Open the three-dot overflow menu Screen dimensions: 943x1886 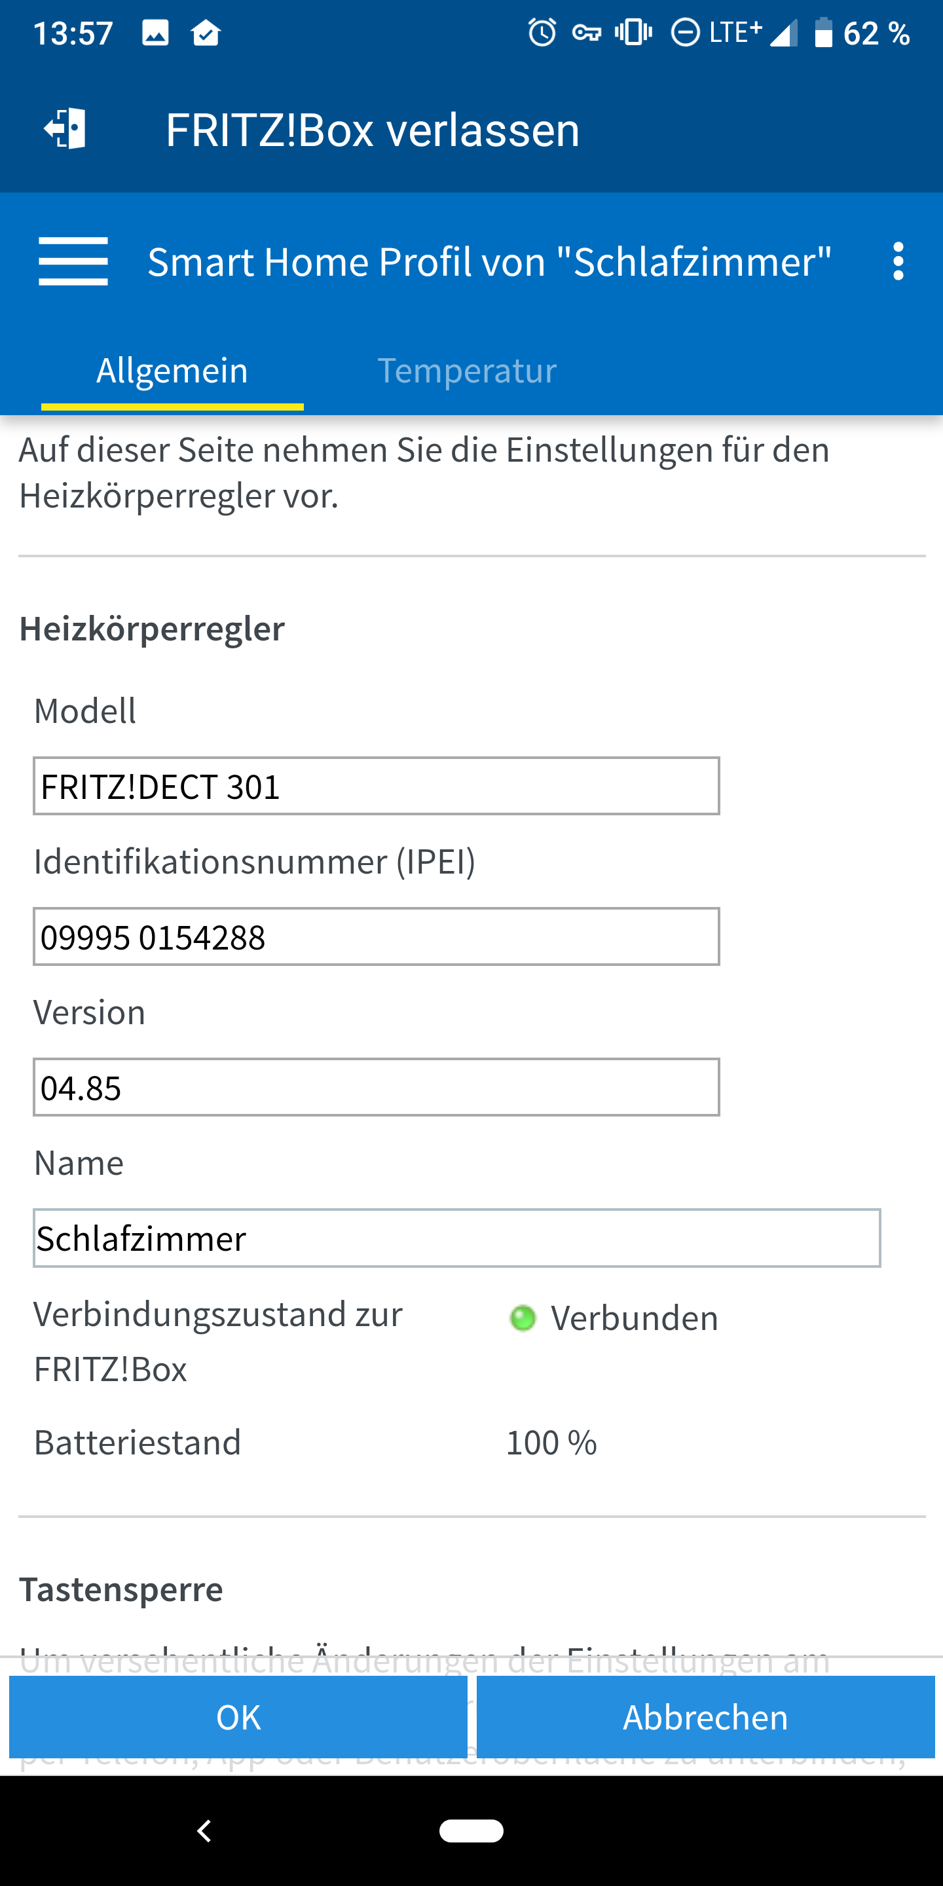tap(898, 261)
